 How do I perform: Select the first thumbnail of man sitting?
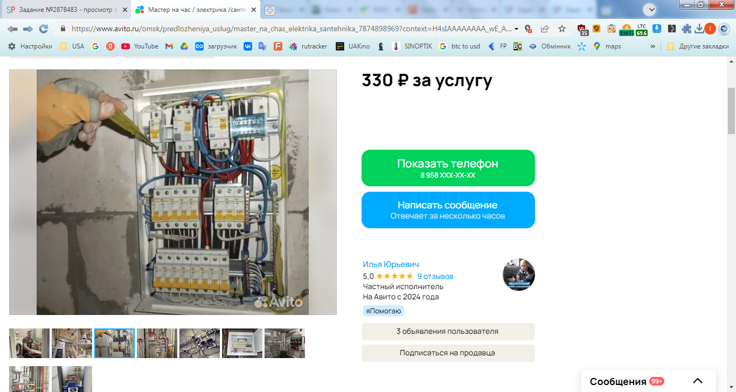tap(29, 343)
